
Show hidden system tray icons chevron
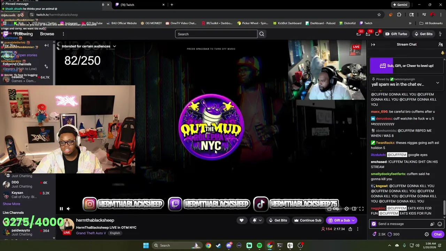coord(390,245)
